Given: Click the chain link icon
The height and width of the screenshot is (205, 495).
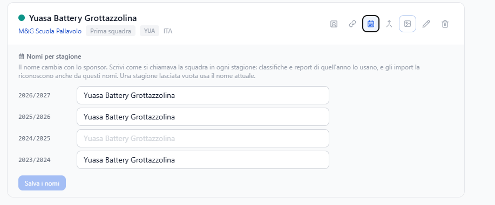Looking at the screenshot, I should [352, 24].
